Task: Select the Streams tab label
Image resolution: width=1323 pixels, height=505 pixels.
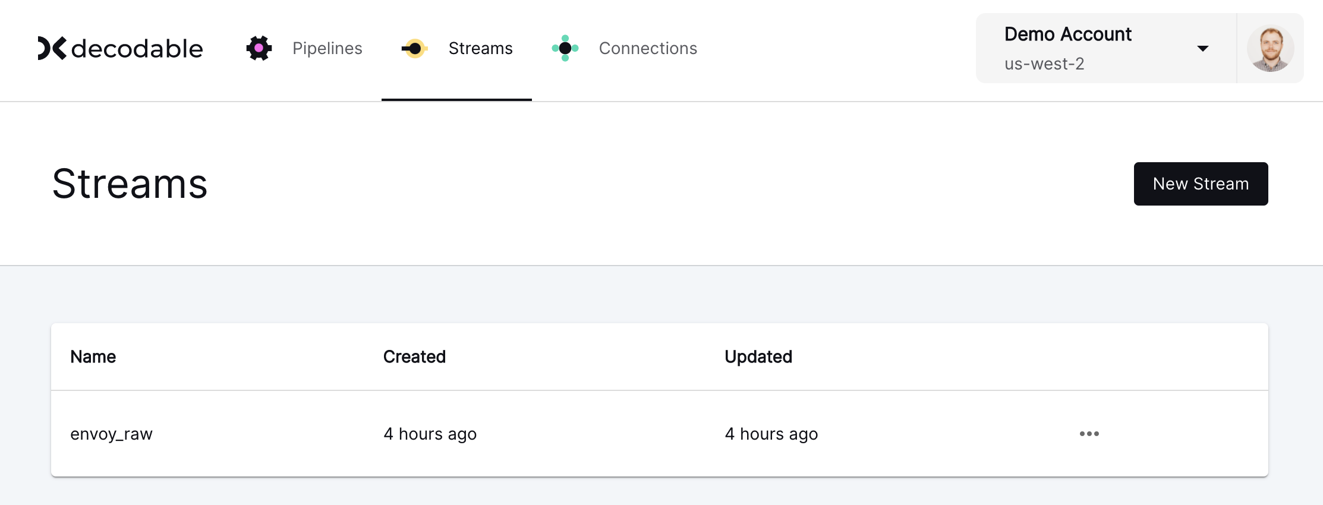Action: 480,48
